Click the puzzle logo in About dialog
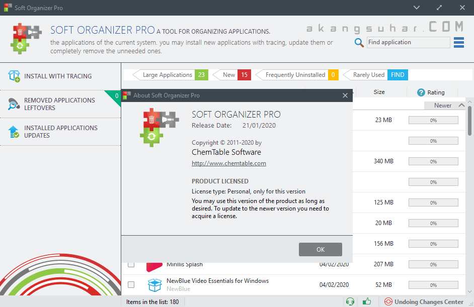Screen dimensions: 474x307 (x=160, y=128)
